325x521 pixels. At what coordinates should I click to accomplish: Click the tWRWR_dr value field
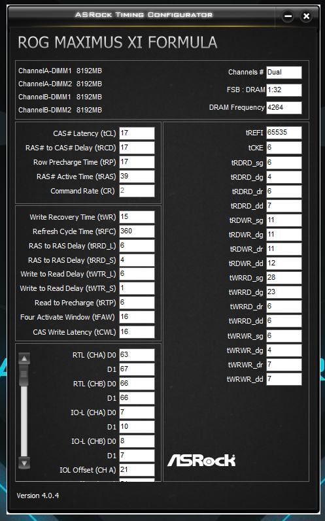[284, 365]
